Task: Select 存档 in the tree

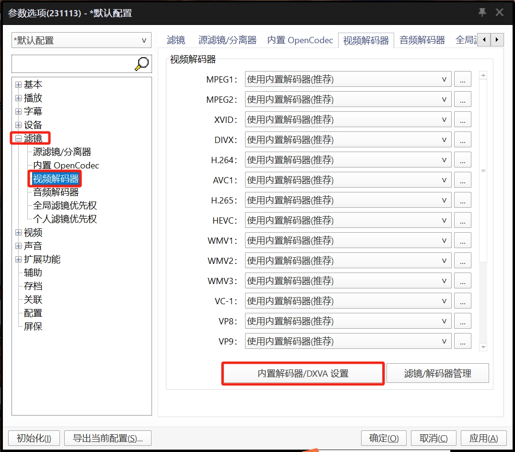Action: (x=33, y=286)
